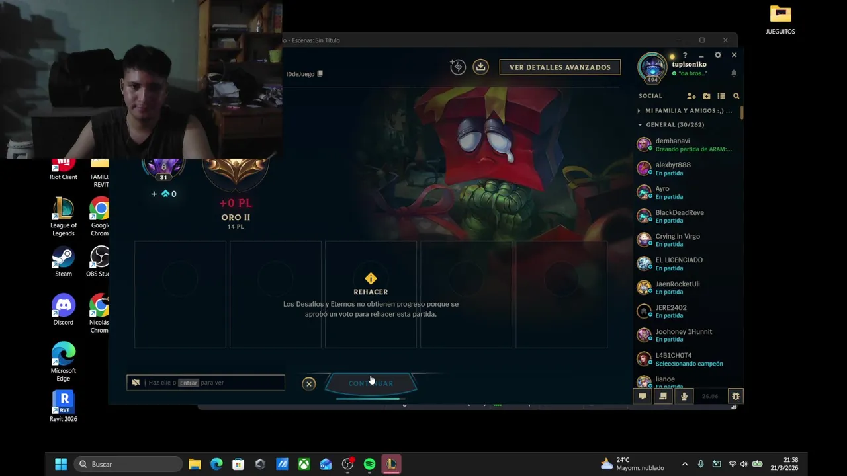Click the Windows Start button
Screen dimensions: 847x476
pyautogui.click(x=61, y=464)
